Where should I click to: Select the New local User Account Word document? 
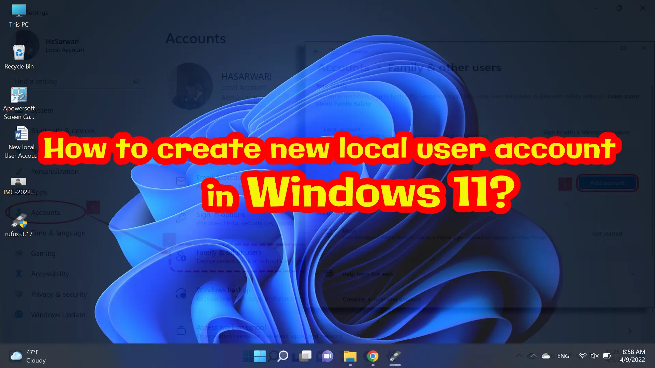pos(21,142)
